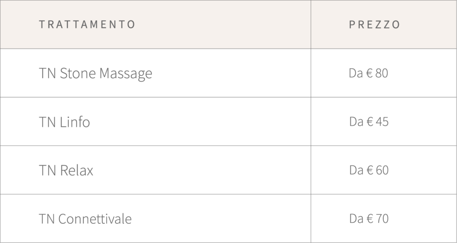Choose the TN Relax treatment name

click(x=66, y=171)
